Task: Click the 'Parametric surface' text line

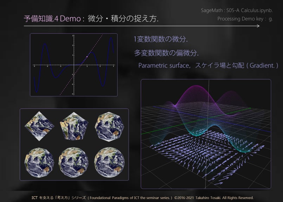Action: 163,65
